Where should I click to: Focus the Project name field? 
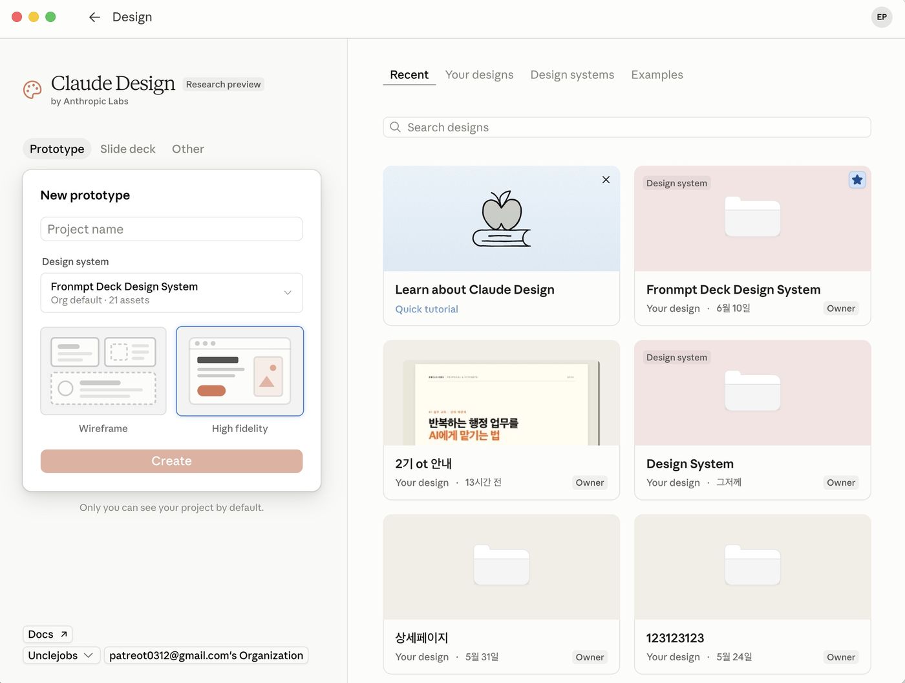point(171,229)
